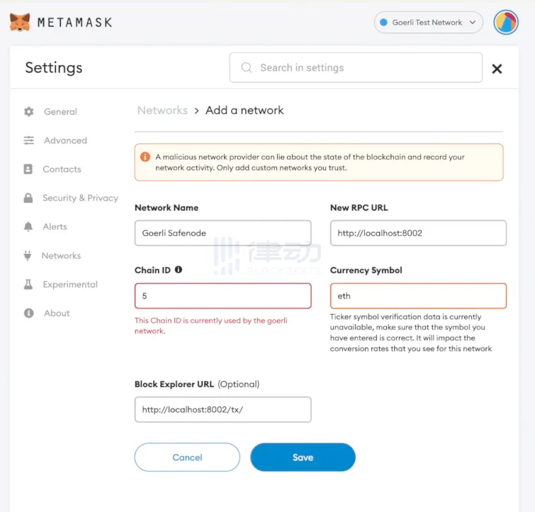The width and height of the screenshot is (535, 512).
Task: Click the MetaMask fox logo
Action: (x=20, y=22)
